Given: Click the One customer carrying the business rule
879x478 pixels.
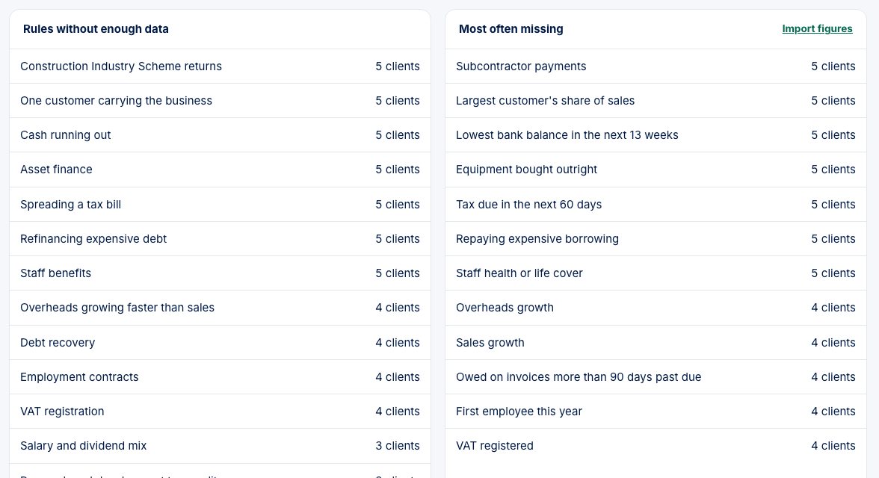Looking at the screenshot, I should [220, 101].
